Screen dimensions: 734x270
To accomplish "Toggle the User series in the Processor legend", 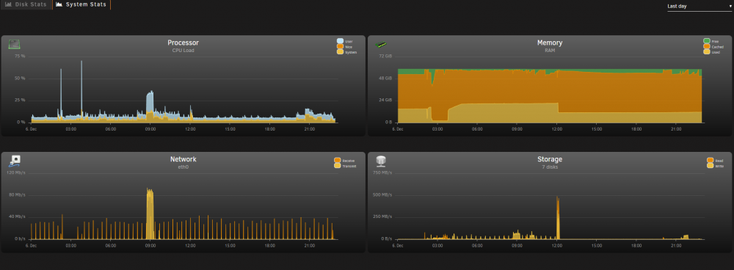I will click(345, 41).
